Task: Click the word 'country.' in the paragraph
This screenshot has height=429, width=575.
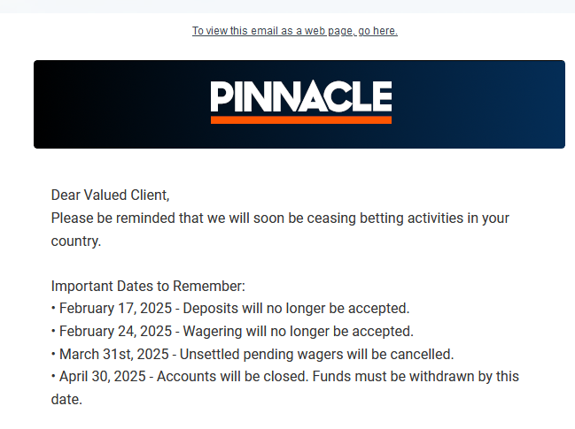Action: 76,241
